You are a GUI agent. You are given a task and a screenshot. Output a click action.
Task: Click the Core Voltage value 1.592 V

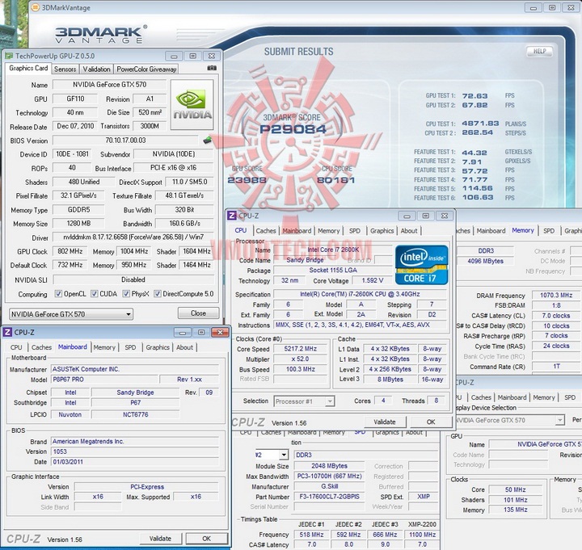[372, 280]
